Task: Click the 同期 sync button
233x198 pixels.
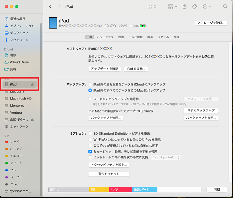Action: 217,190
